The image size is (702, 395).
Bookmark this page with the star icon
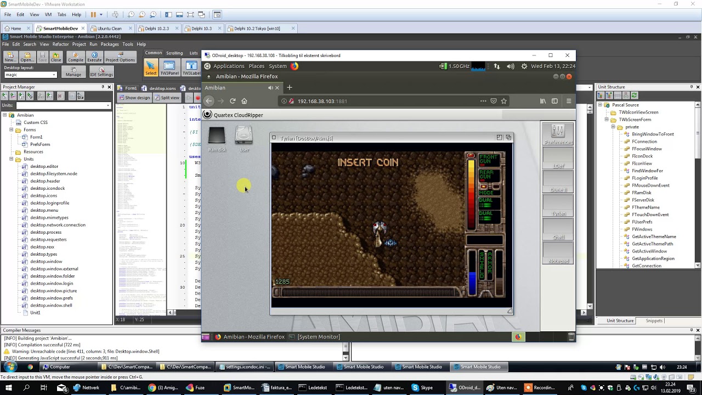coord(504,101)
